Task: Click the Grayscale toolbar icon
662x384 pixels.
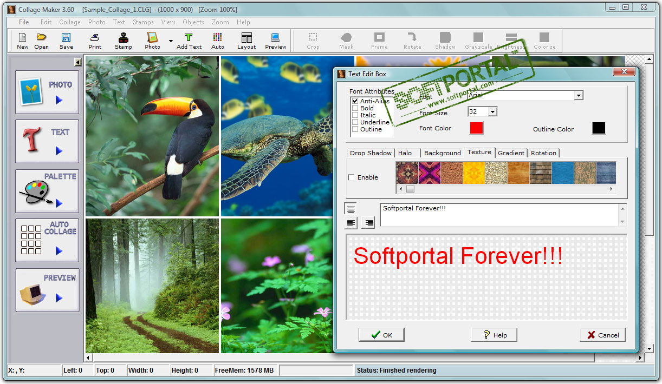Action: (478, 41)
